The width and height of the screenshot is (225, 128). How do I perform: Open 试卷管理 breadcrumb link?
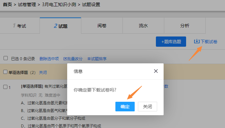pos(27,4)
